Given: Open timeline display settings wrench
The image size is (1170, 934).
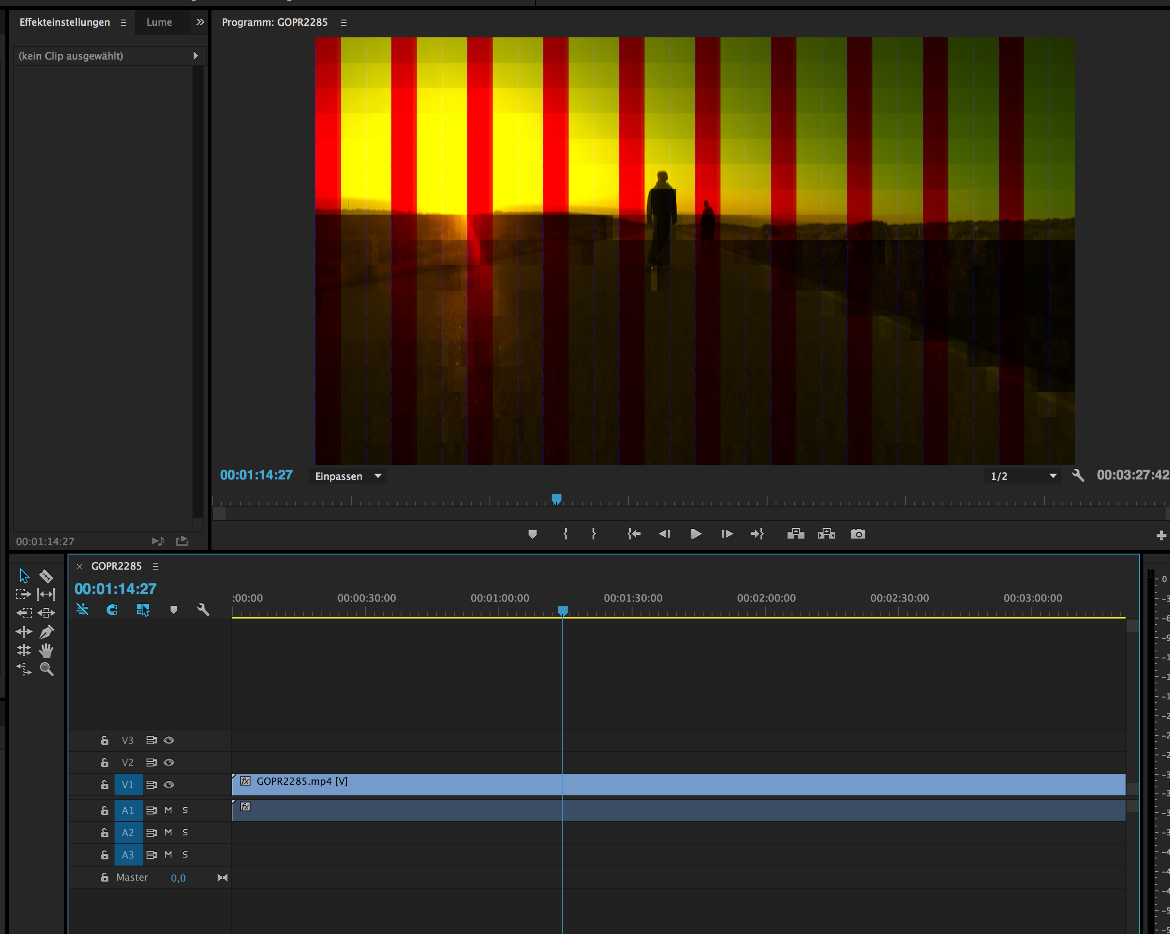Looking at the screenshot, I should tap(203, 610).
